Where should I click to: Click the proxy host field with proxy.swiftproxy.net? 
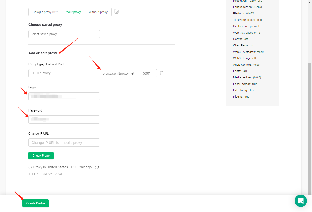pyautogui.click(x=119, y=73)
